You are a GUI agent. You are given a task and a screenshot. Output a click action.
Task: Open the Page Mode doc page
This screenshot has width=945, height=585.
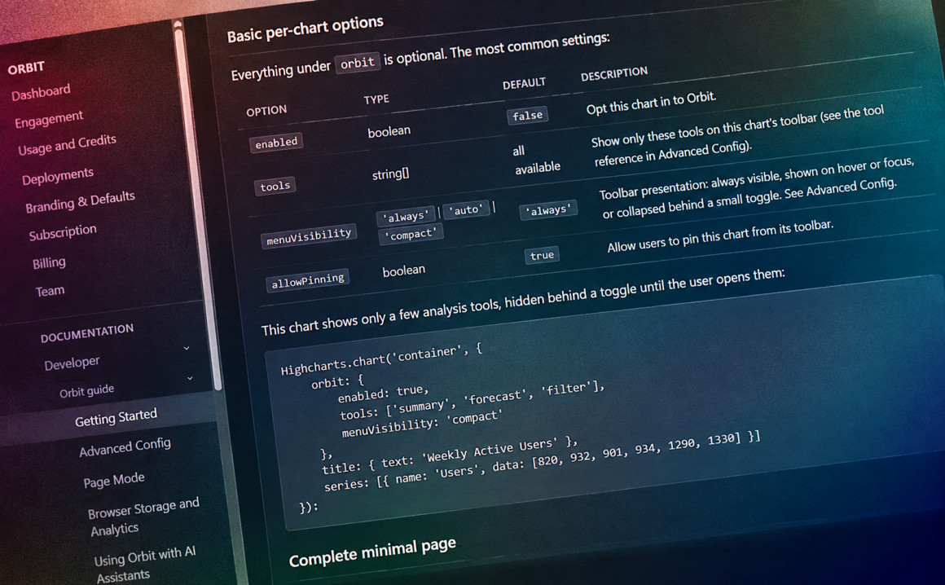pos(114,480)
